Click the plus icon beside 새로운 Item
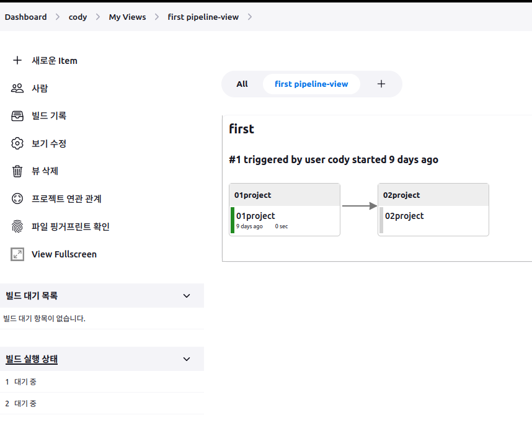 [x=17, y=60]
